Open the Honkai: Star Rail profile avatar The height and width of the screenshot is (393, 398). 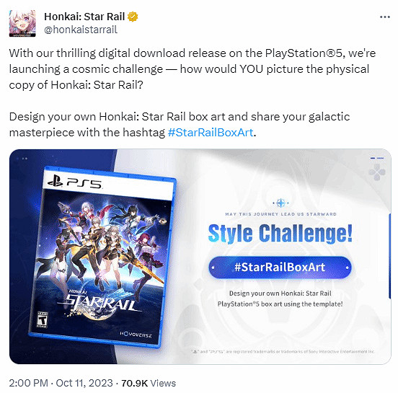click(x=22, y=23)
